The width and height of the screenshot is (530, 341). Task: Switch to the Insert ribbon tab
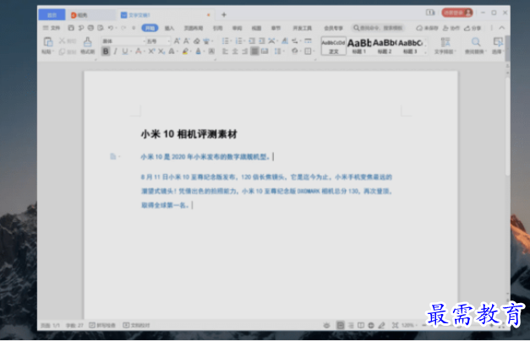point(169,28)
